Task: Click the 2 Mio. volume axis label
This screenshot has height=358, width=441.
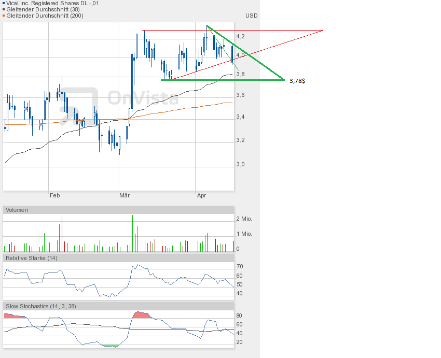Action: coord(244,219)
